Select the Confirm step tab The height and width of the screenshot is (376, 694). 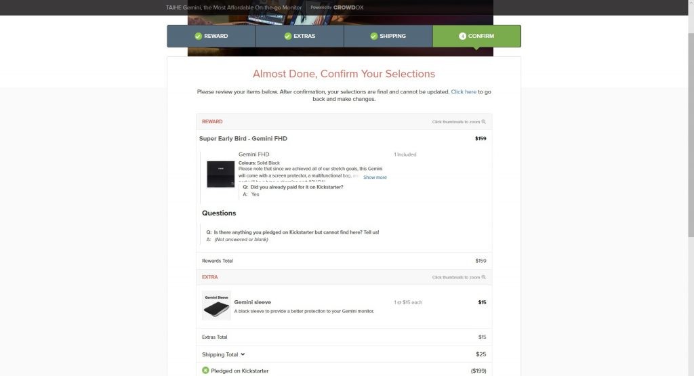click(476, 37)
